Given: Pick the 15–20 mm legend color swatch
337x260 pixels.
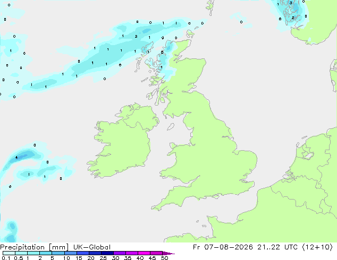Looking at the screenshot, I should [x=82, y=253].
